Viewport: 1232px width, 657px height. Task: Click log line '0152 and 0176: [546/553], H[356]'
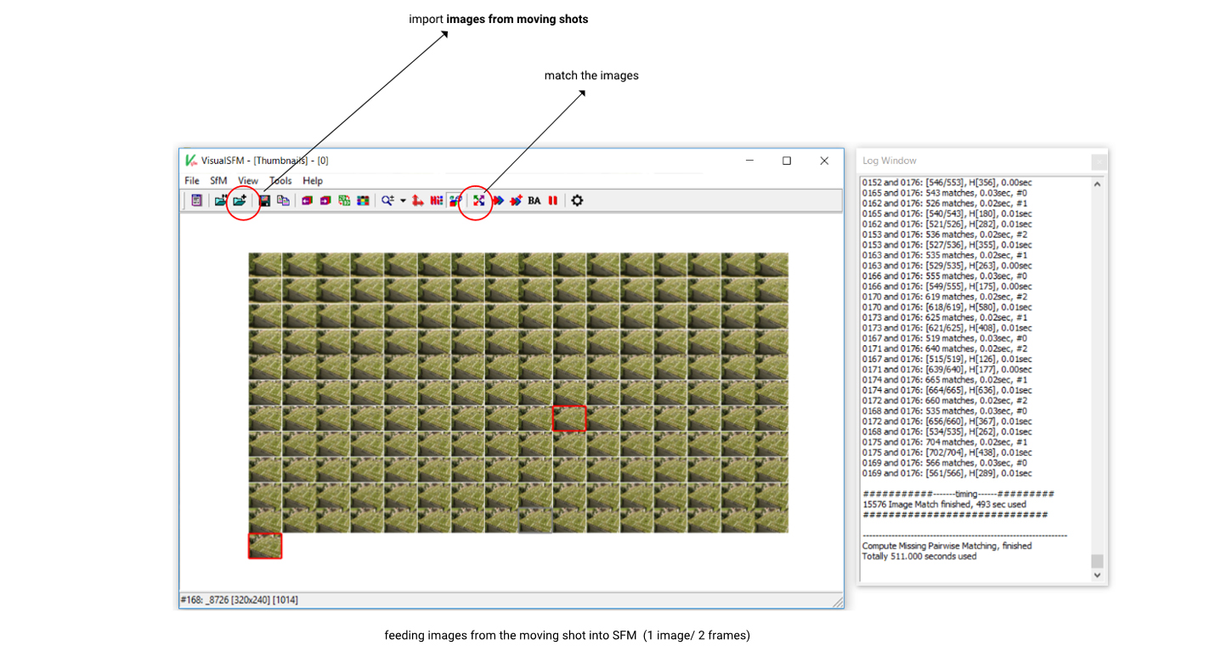pyautogui.click(x=947, y=183)
